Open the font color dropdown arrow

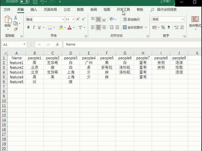pos(74,27)
